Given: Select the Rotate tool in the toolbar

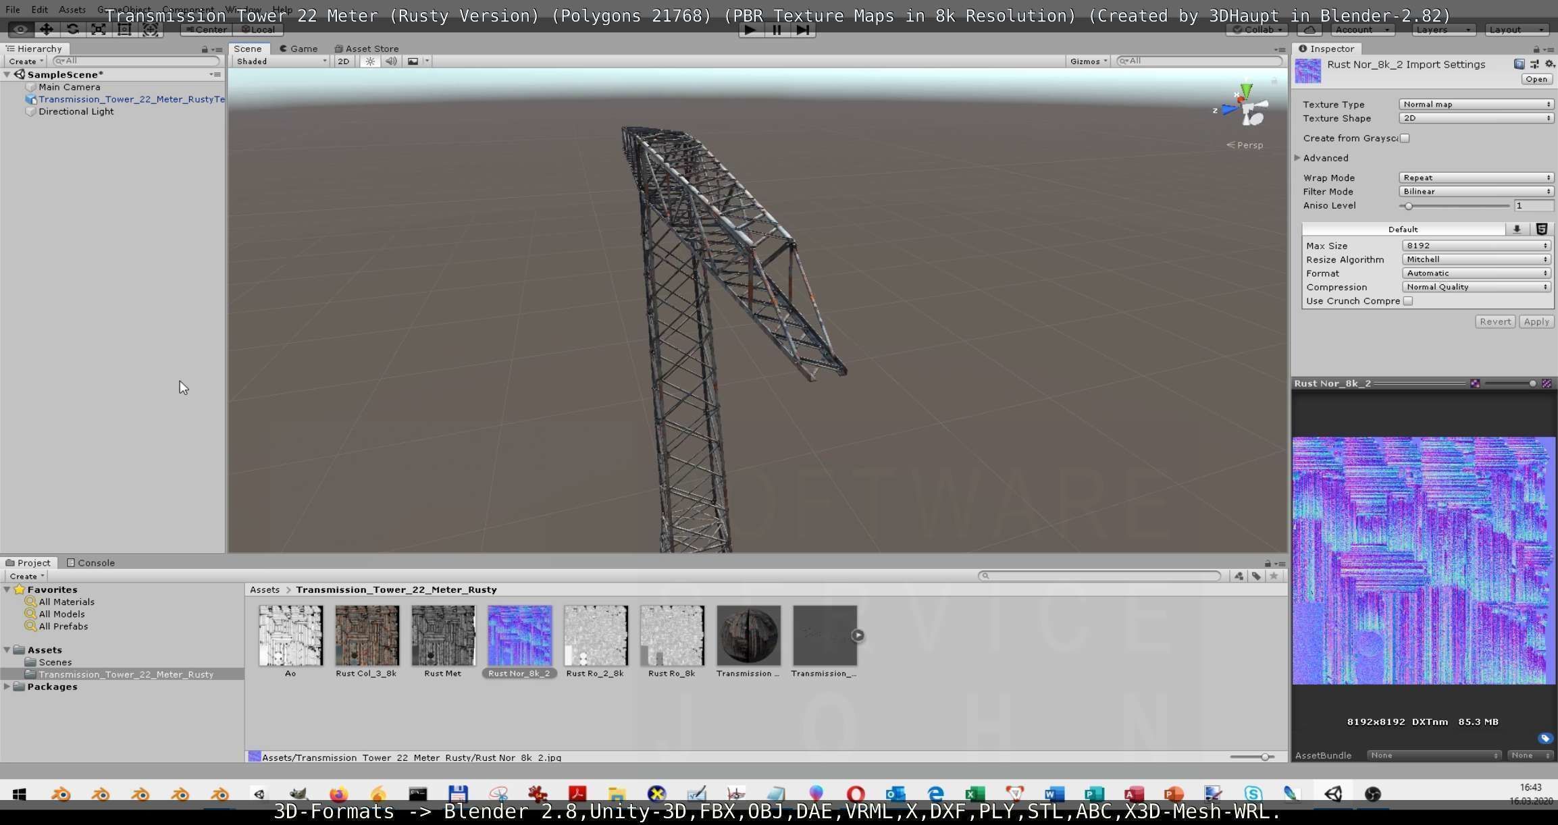Looking at the screenshot, I should click(72, 30).
